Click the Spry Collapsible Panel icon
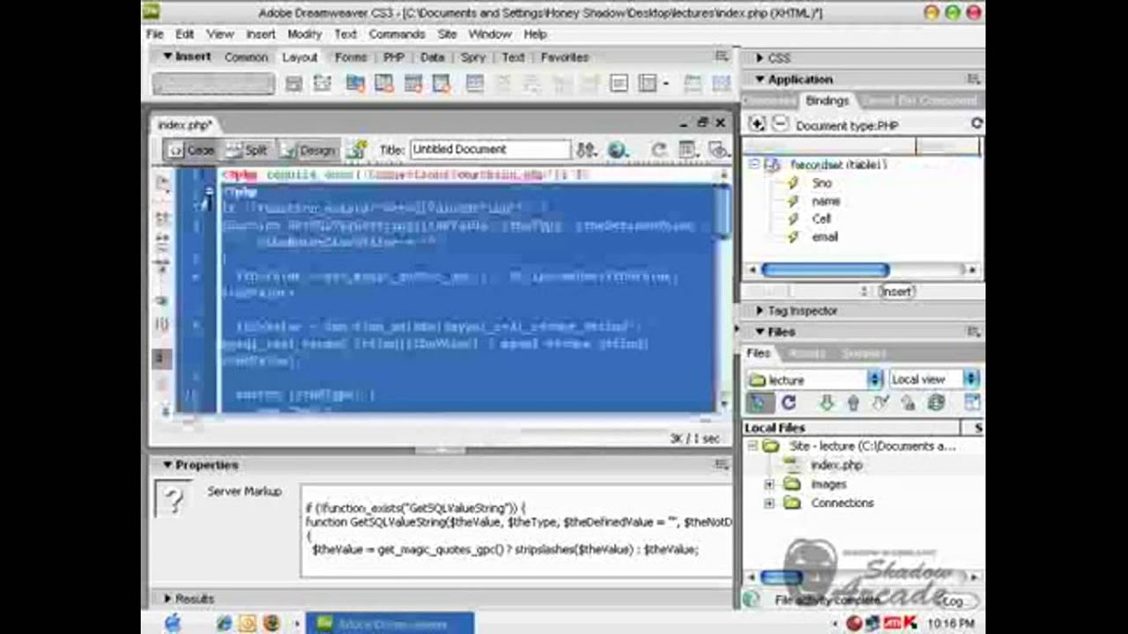This screenshot has height=634, width=1128. coord(442,84)
